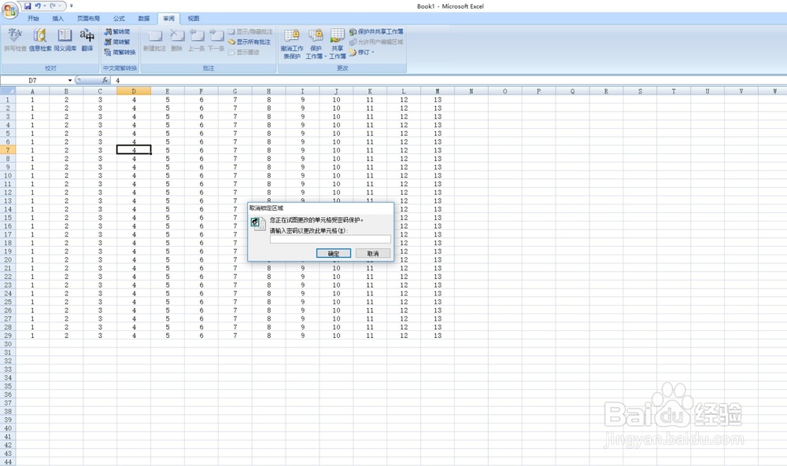Select row 7 header
The height and width of the screenshot is (466, 787).
coord(8,150)
